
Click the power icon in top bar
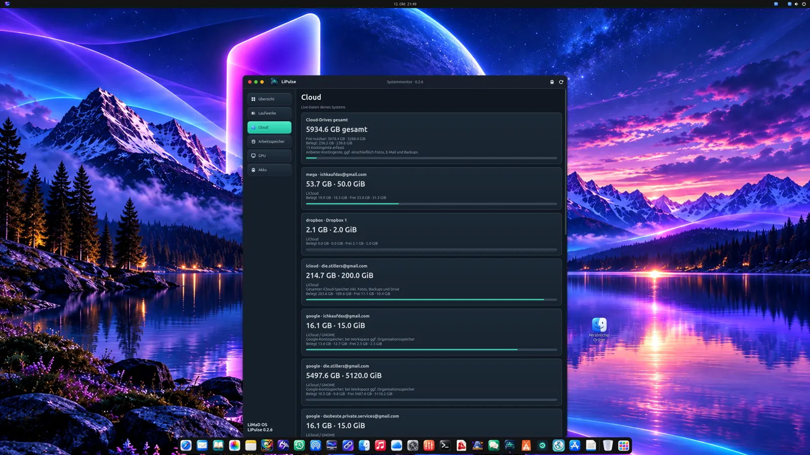[804, 4]
